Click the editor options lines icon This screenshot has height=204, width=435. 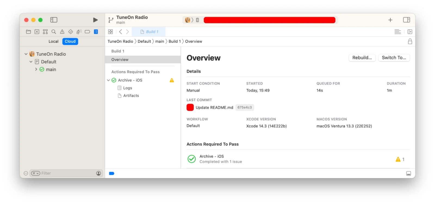(x=398, y=32)
